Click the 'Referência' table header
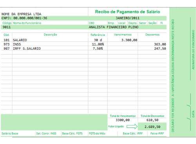The image size is (196, 144). [x=98, y=35]
